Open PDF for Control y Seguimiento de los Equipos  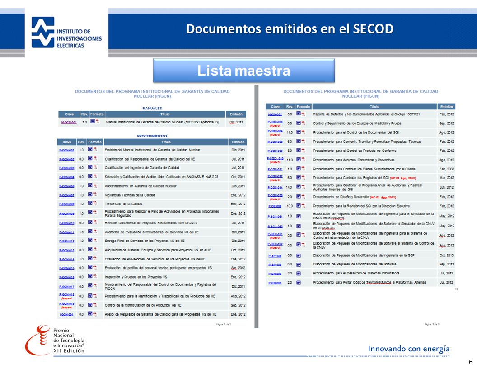tap(303, 123)
